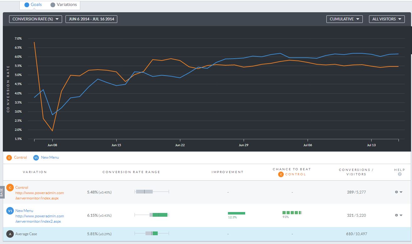Screen dimensions: 412x244
Task: Click orange C icon under Chance to Beat
Action: point(281,174)
